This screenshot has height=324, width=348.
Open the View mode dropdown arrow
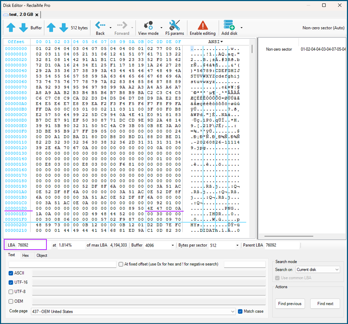pos(161,28)
